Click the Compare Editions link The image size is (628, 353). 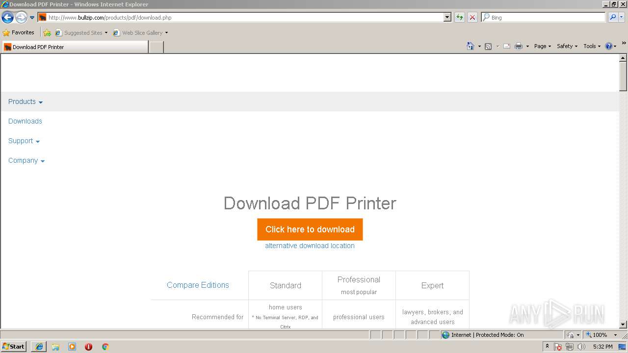[198, 285]
